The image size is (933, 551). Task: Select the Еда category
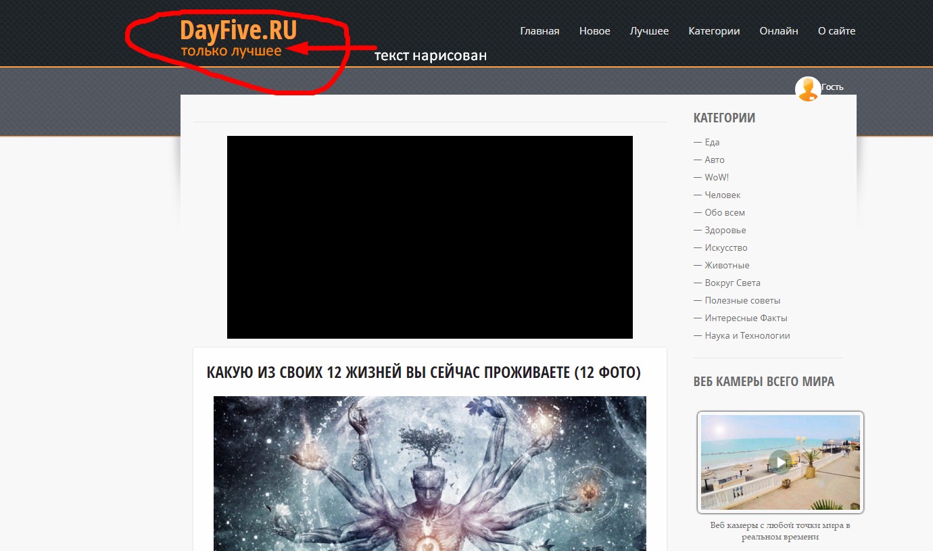point(712,142)
